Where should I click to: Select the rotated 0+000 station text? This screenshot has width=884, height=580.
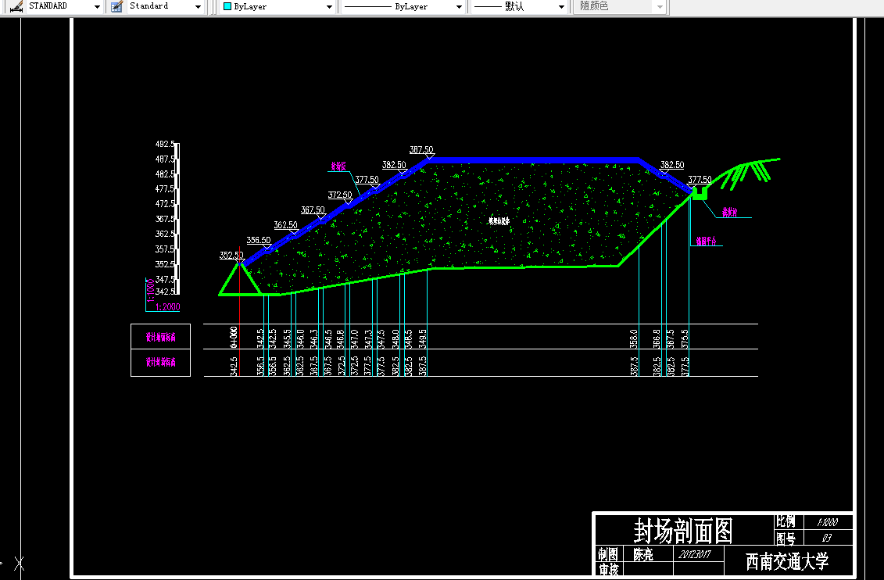click(x=234, y=337)
